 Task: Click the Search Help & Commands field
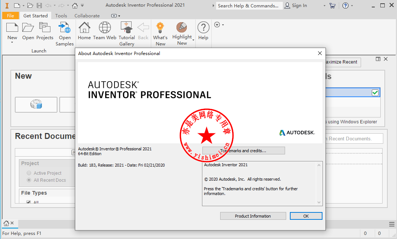coord(249,6)
